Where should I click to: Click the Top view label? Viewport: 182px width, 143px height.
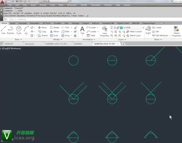pyautogui.click(x=5, y=48)
